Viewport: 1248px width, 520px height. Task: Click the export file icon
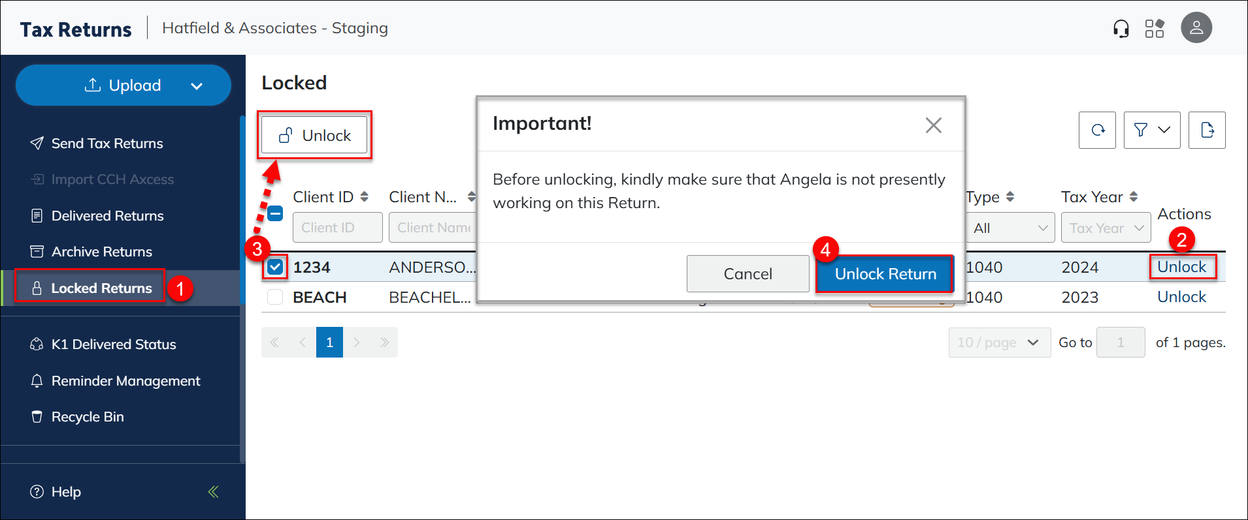[x=1206, y=130]
